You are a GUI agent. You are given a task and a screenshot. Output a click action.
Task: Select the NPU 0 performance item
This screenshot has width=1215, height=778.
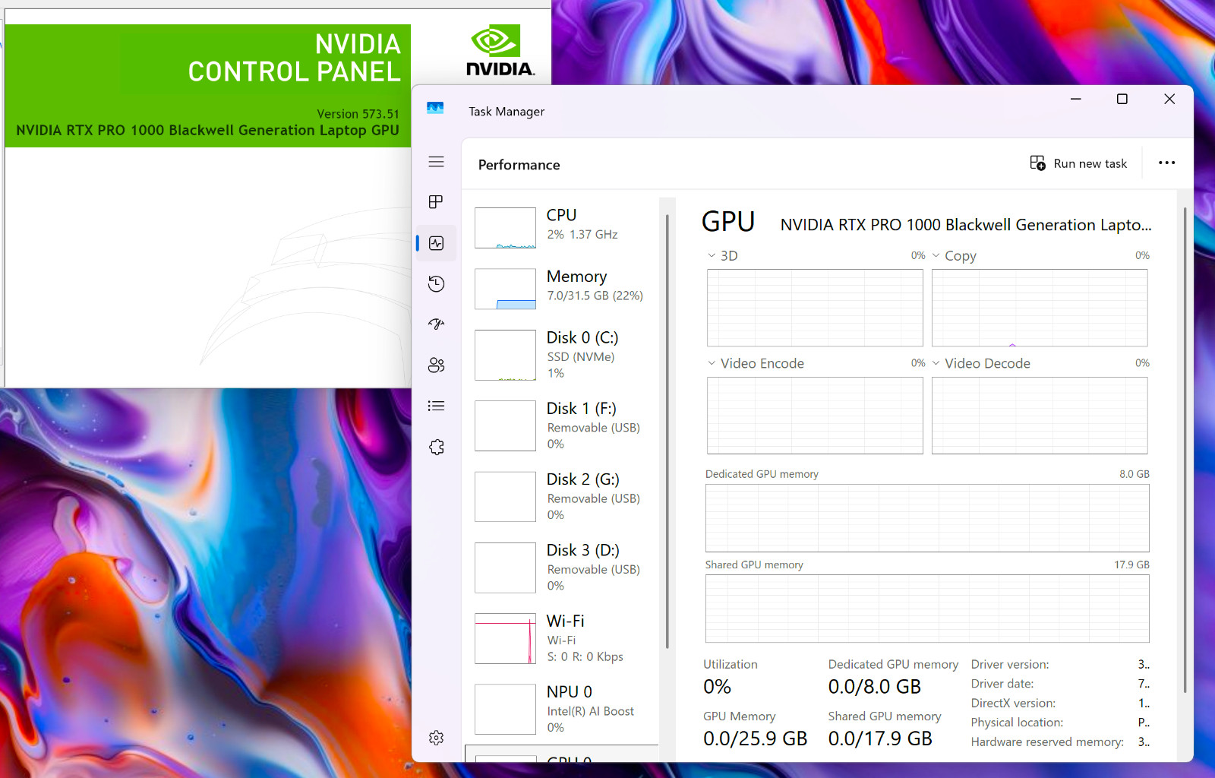coord(562,709)
